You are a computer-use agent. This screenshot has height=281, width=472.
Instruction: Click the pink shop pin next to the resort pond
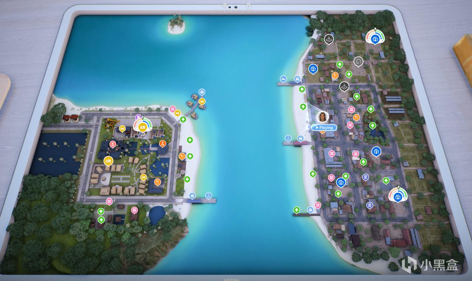click(134, 210)
